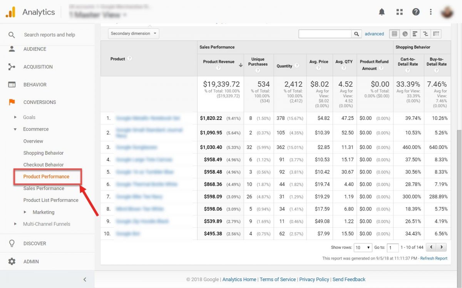The image size is (462, 288).
Task: Open the Terms of Service link
Action: 278,280
